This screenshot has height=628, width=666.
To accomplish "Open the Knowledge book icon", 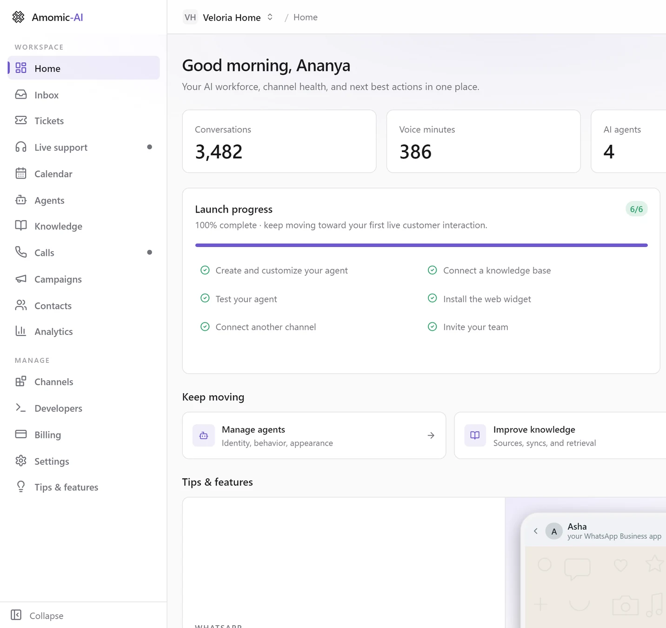I will tap(21, 226).
